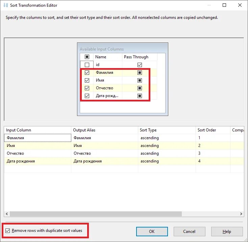Screen dimensions: 248x242
Task: Click the Sort Order column header
Action: (x=213, y=130)
